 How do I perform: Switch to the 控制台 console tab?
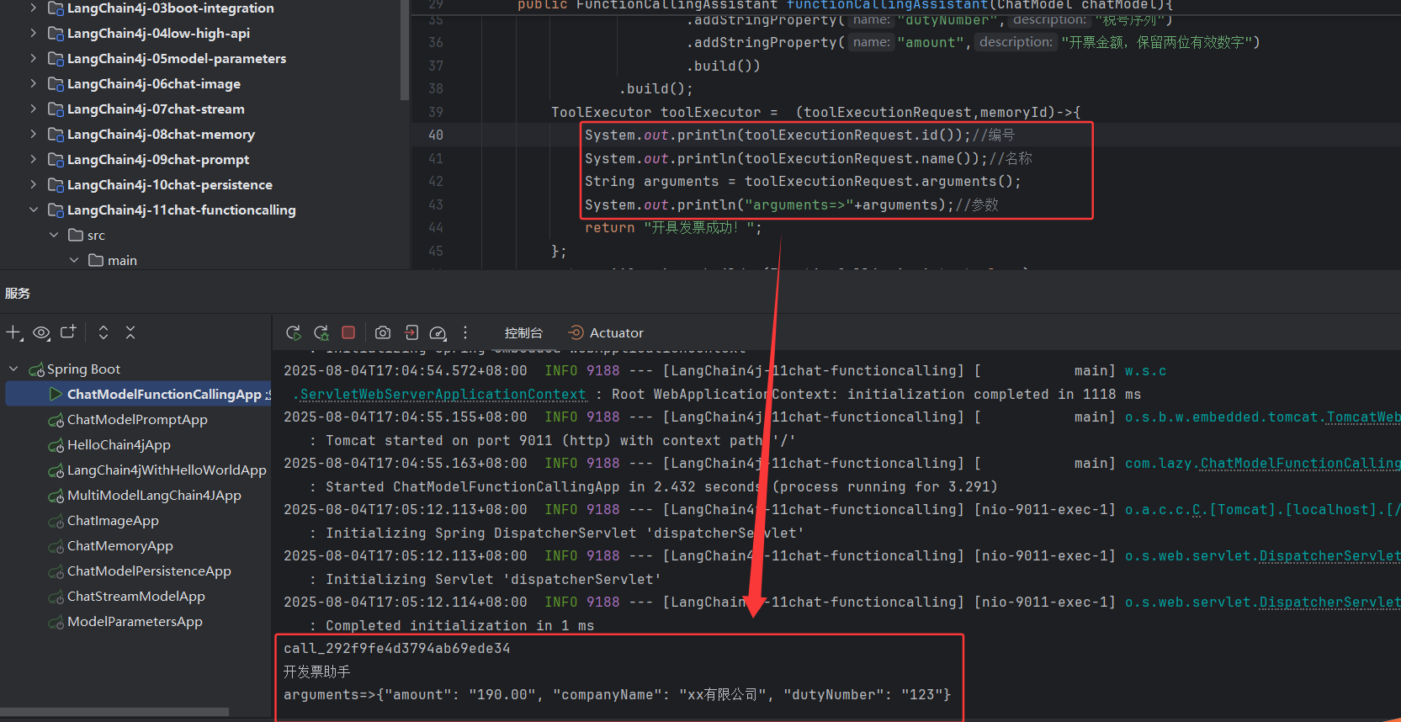[523, 333]
